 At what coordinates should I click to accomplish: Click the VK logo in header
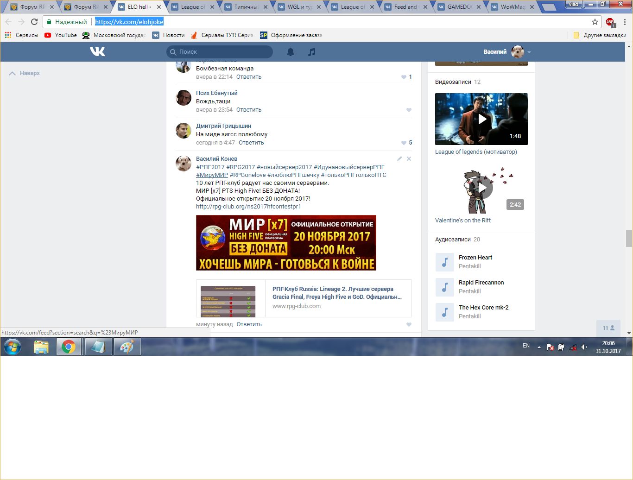tap(97, 51)
